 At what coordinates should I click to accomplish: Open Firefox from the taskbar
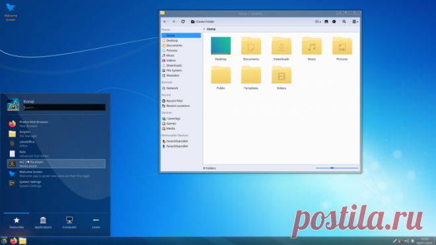coord(13,241)
